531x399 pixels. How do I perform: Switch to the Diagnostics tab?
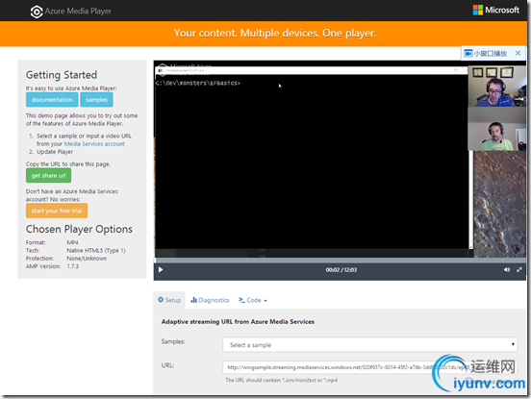(210, 300)
